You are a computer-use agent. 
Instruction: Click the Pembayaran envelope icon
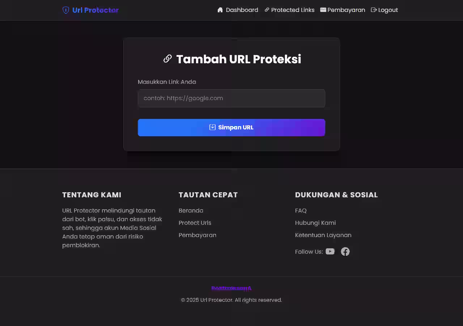tap(323, 10)
